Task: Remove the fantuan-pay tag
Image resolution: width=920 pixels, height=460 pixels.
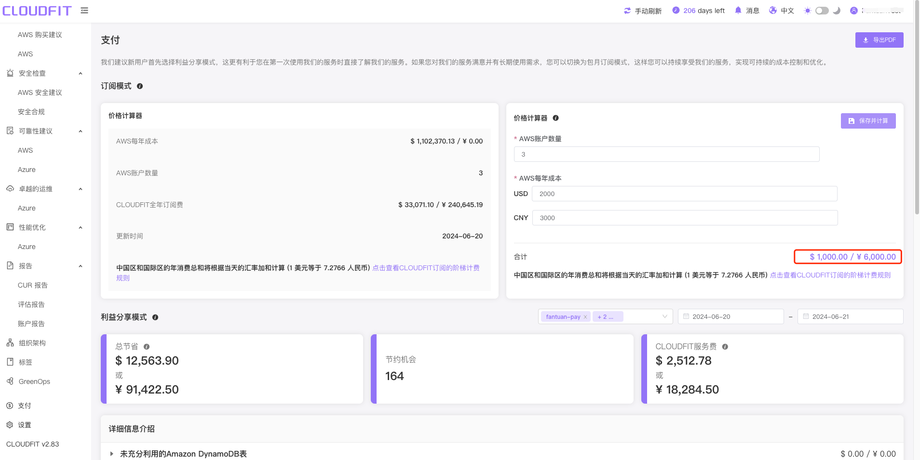Action: pos(585,317)
